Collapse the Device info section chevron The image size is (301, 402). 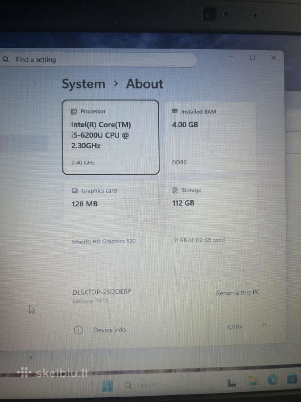[x=264, y=326]
